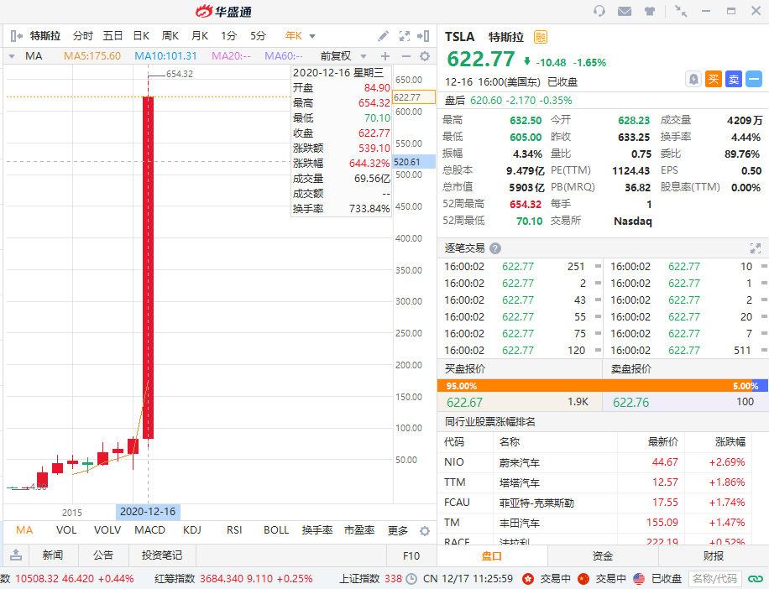This screenshot has width=769, height=589.
Task: Expand chart to fullscreen view
Action: click(x=404, y=36)
